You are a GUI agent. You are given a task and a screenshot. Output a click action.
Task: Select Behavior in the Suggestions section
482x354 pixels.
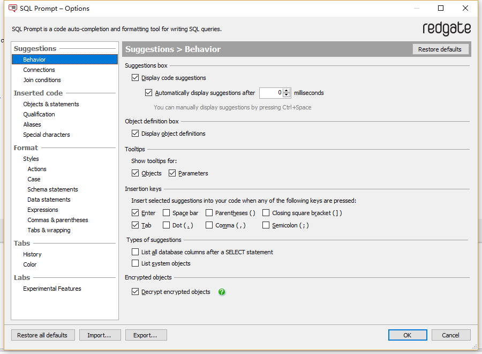[x=65, y=60]
